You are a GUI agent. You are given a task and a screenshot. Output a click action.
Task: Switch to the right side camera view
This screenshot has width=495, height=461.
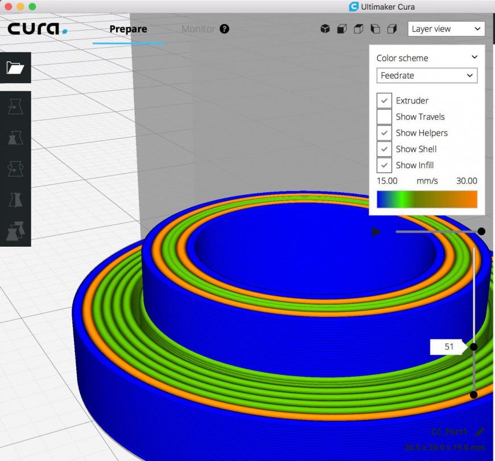click(x=392, y=28)
